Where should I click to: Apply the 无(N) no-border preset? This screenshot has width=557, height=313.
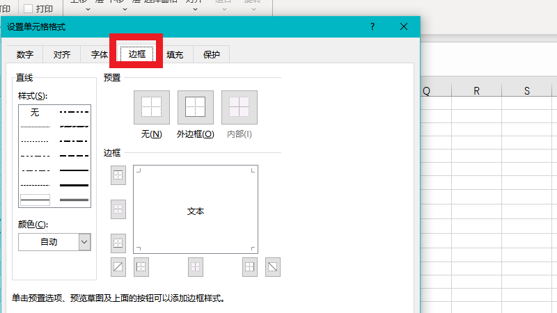click(151, 107)
